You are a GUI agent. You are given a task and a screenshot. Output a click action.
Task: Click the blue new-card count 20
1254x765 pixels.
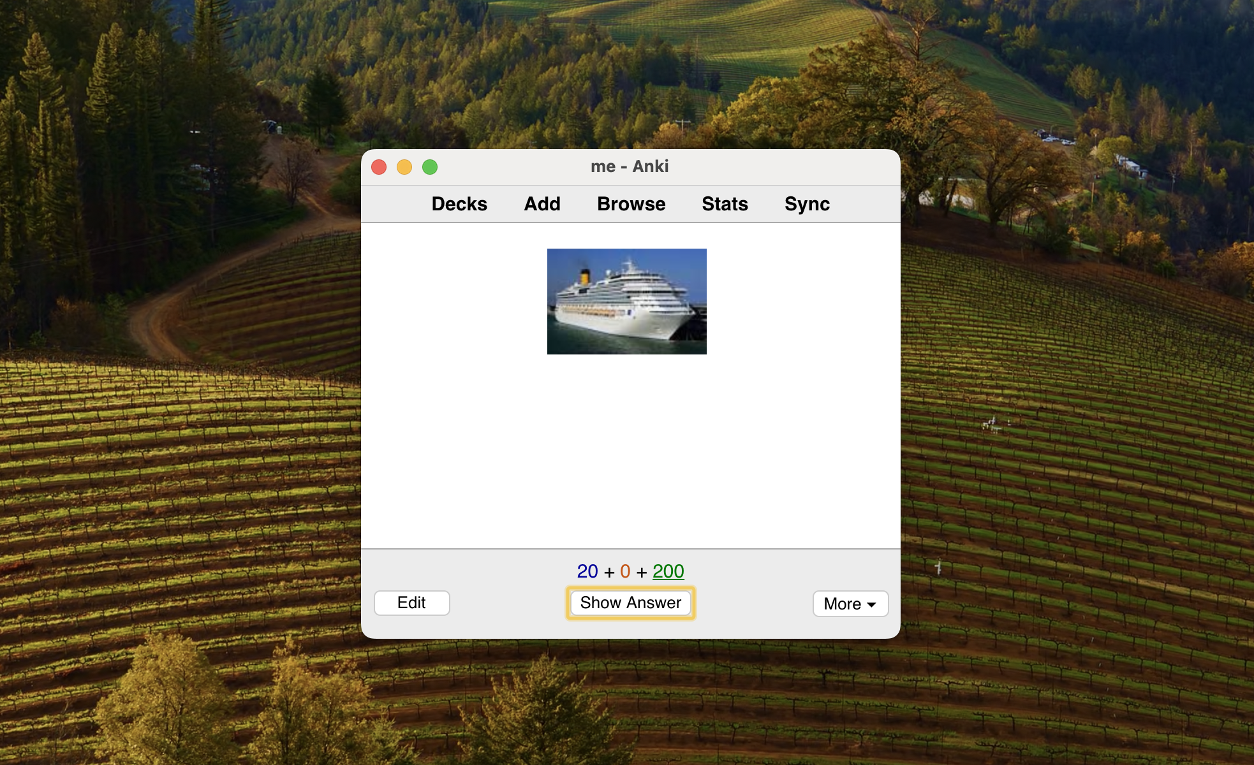(587, 571)
